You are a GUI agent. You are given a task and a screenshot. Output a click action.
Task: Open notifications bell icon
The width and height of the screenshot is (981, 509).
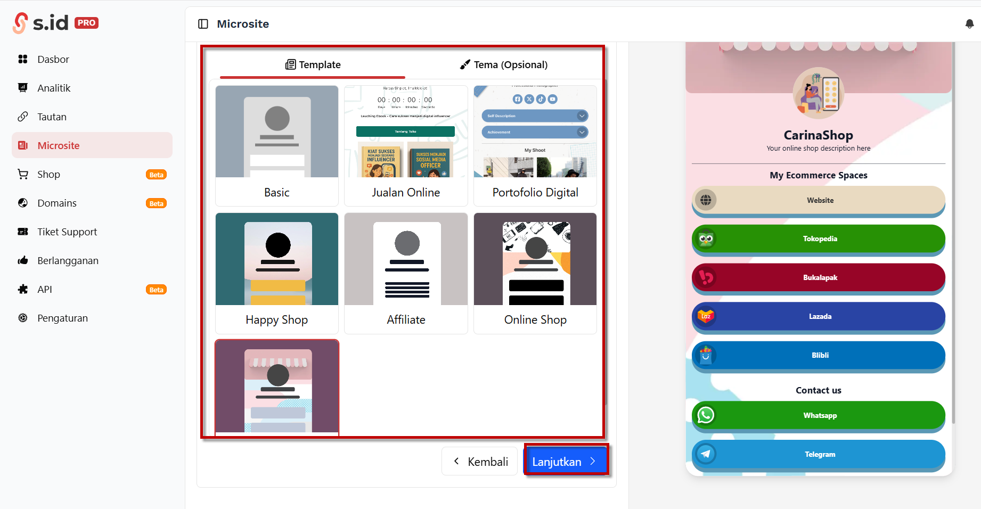coord(969,24)
